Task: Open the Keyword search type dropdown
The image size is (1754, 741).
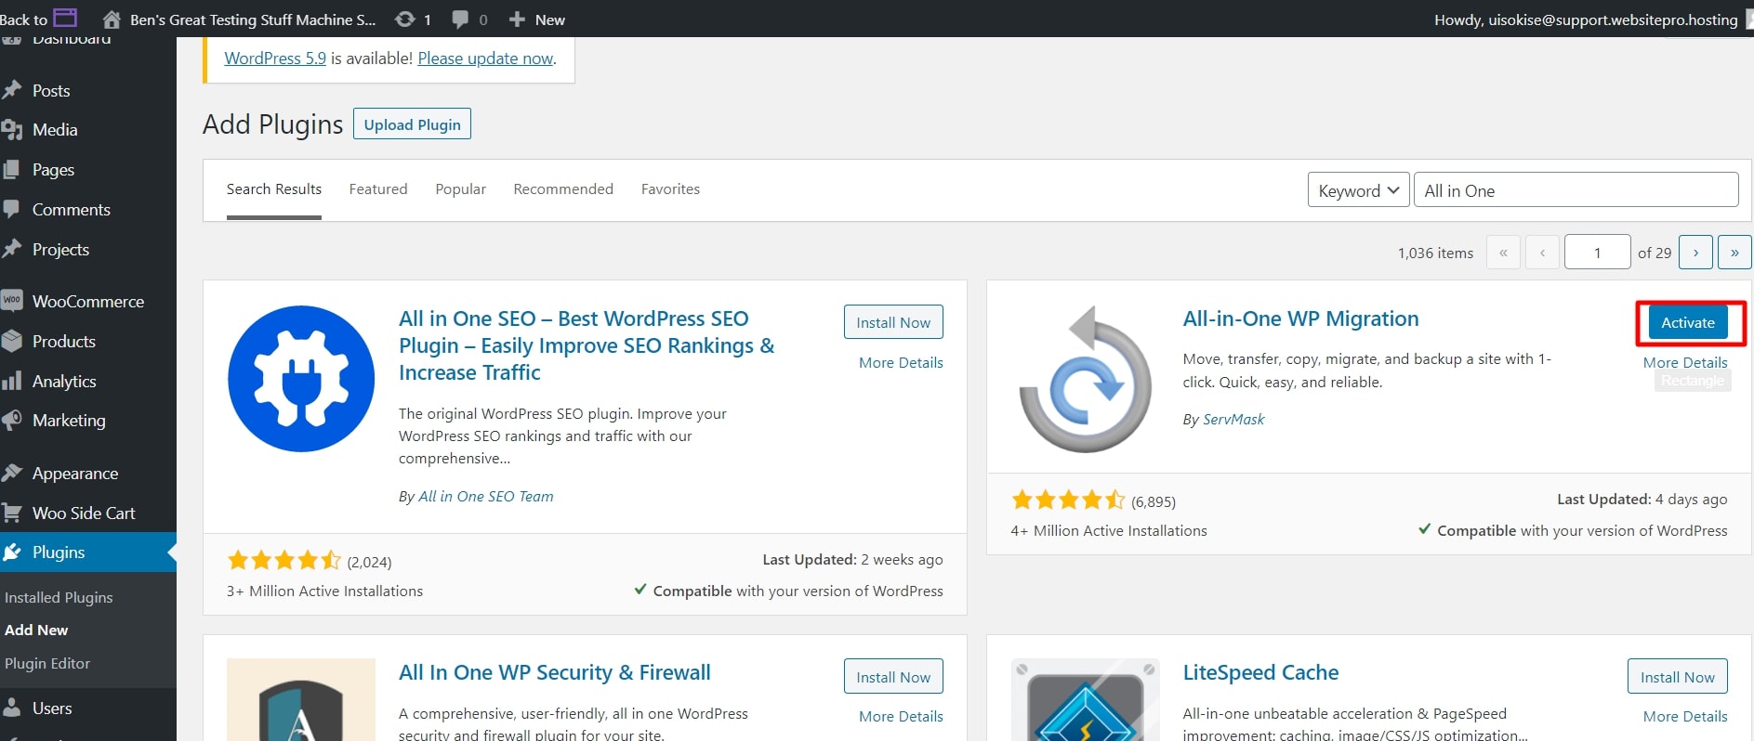Action: (1358, 190)
